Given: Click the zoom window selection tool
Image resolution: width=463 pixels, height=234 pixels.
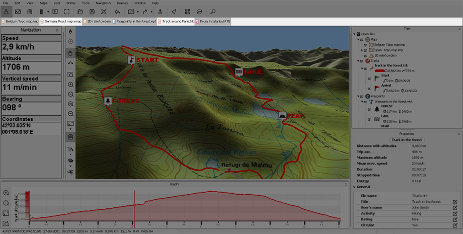Looking at the screenshot, I should point(70,74).
